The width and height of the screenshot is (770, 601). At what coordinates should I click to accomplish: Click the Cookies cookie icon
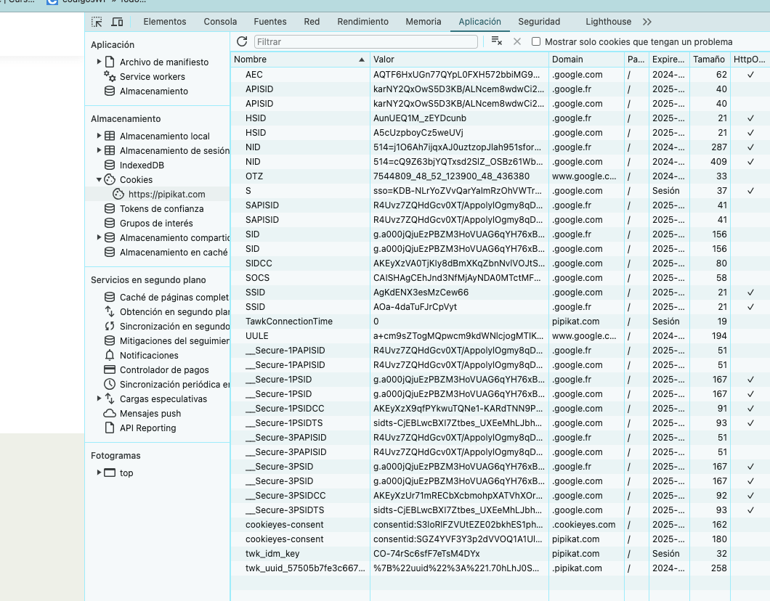tap(110, 179)
